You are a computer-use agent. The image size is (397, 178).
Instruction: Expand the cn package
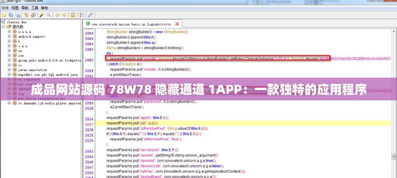9,51
